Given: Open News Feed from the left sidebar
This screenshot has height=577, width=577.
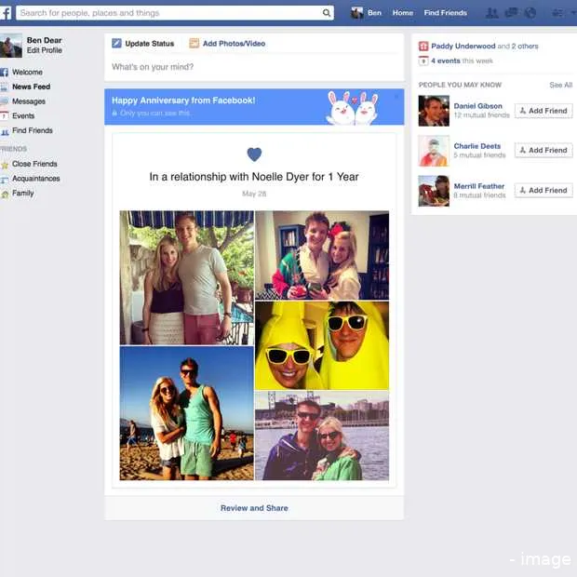Looking at the screenshot, I should click(x=31, y=87).
